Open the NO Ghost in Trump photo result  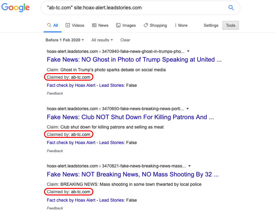134,59
